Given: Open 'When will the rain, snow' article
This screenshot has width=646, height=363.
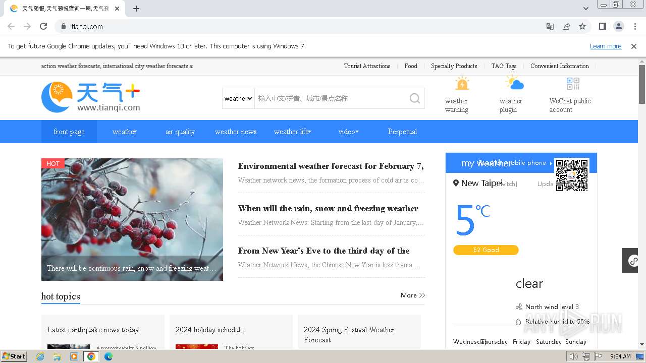Looking at the screenshot, I should [328, 208].
